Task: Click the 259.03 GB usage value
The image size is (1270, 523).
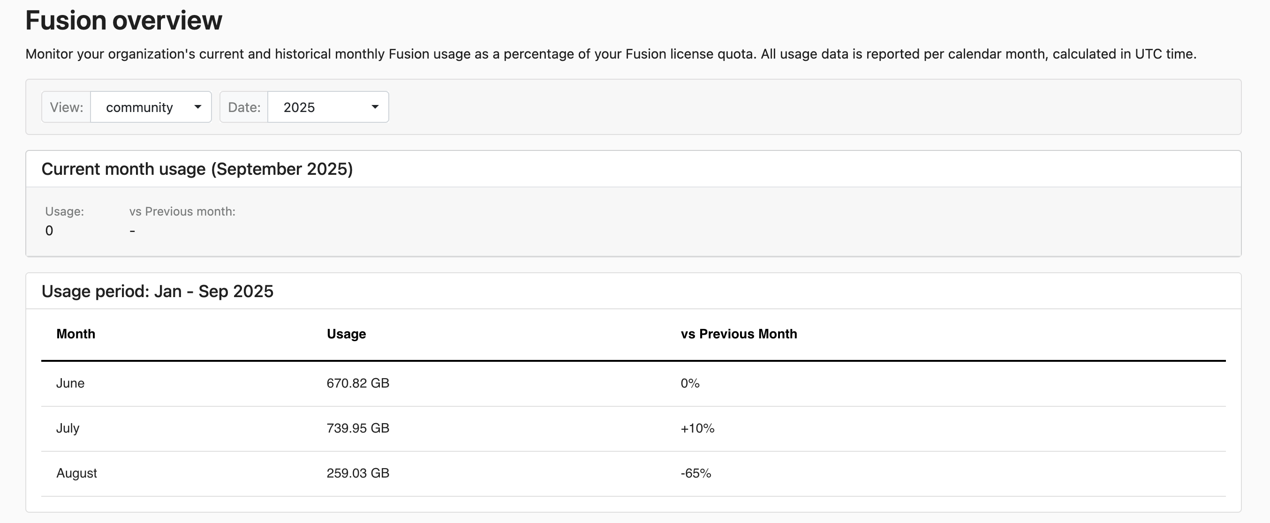Action: click(358, 473)
